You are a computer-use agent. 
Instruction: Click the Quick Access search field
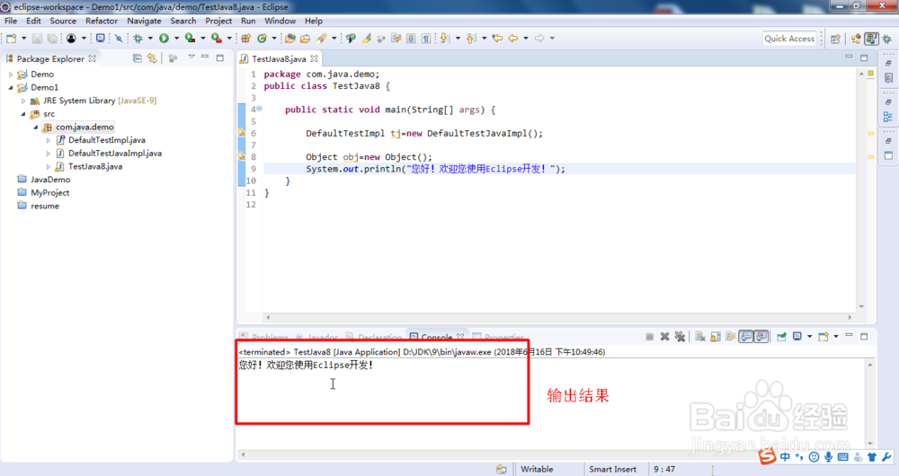[x=789, y=39]
